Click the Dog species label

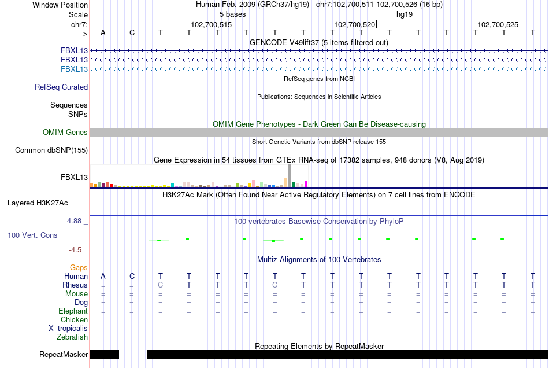pyautogui.click(x=81, y=303)
